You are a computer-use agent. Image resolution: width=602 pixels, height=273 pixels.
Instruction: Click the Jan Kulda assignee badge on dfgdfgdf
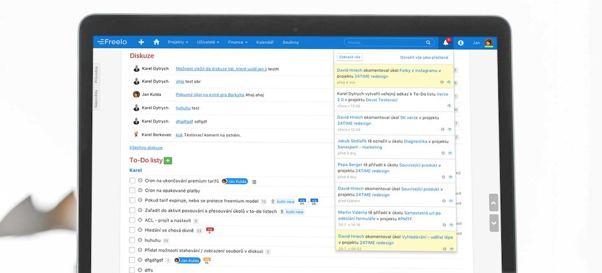click(x=187, y=260)
